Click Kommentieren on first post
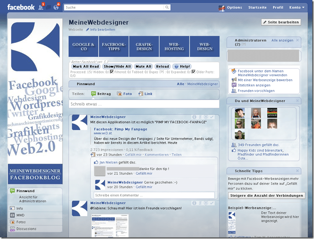 [x=157, y=155]
